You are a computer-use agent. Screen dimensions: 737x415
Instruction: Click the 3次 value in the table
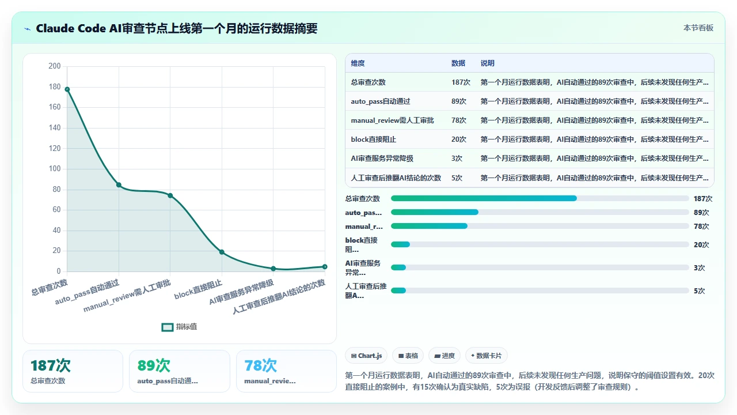(x=457, y=159)
